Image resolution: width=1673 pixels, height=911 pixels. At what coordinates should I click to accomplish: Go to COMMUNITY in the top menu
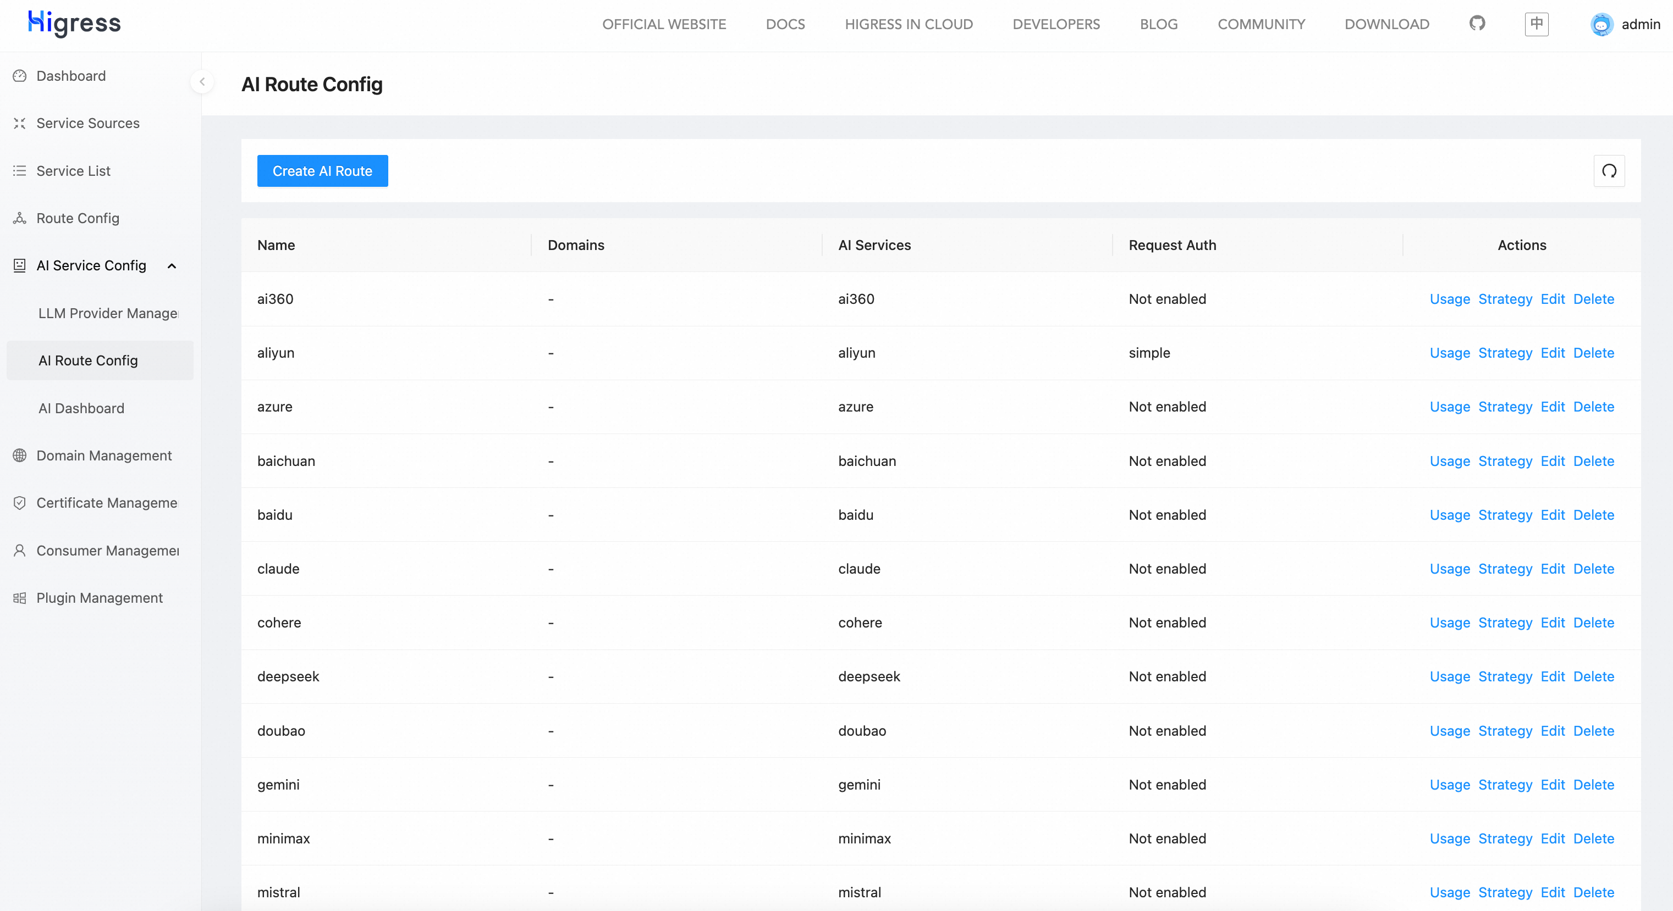click(x=1261, y=24)
